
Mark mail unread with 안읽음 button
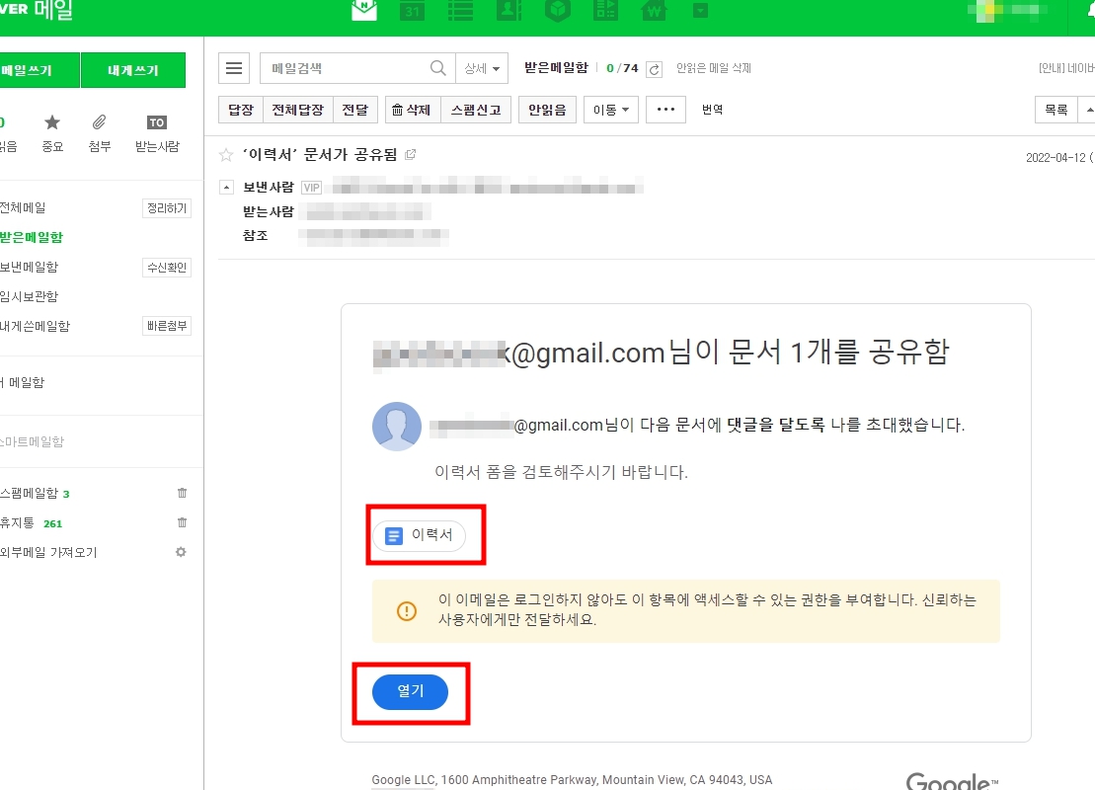click(x=546, y=109)
